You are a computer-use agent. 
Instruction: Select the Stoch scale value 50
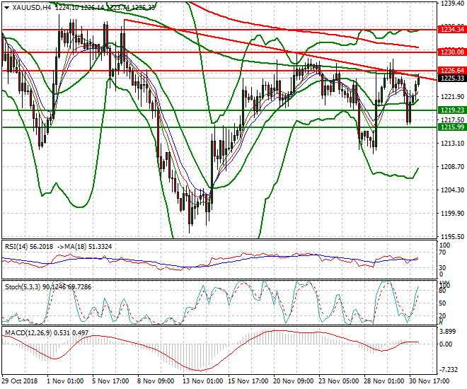[442, 303]
